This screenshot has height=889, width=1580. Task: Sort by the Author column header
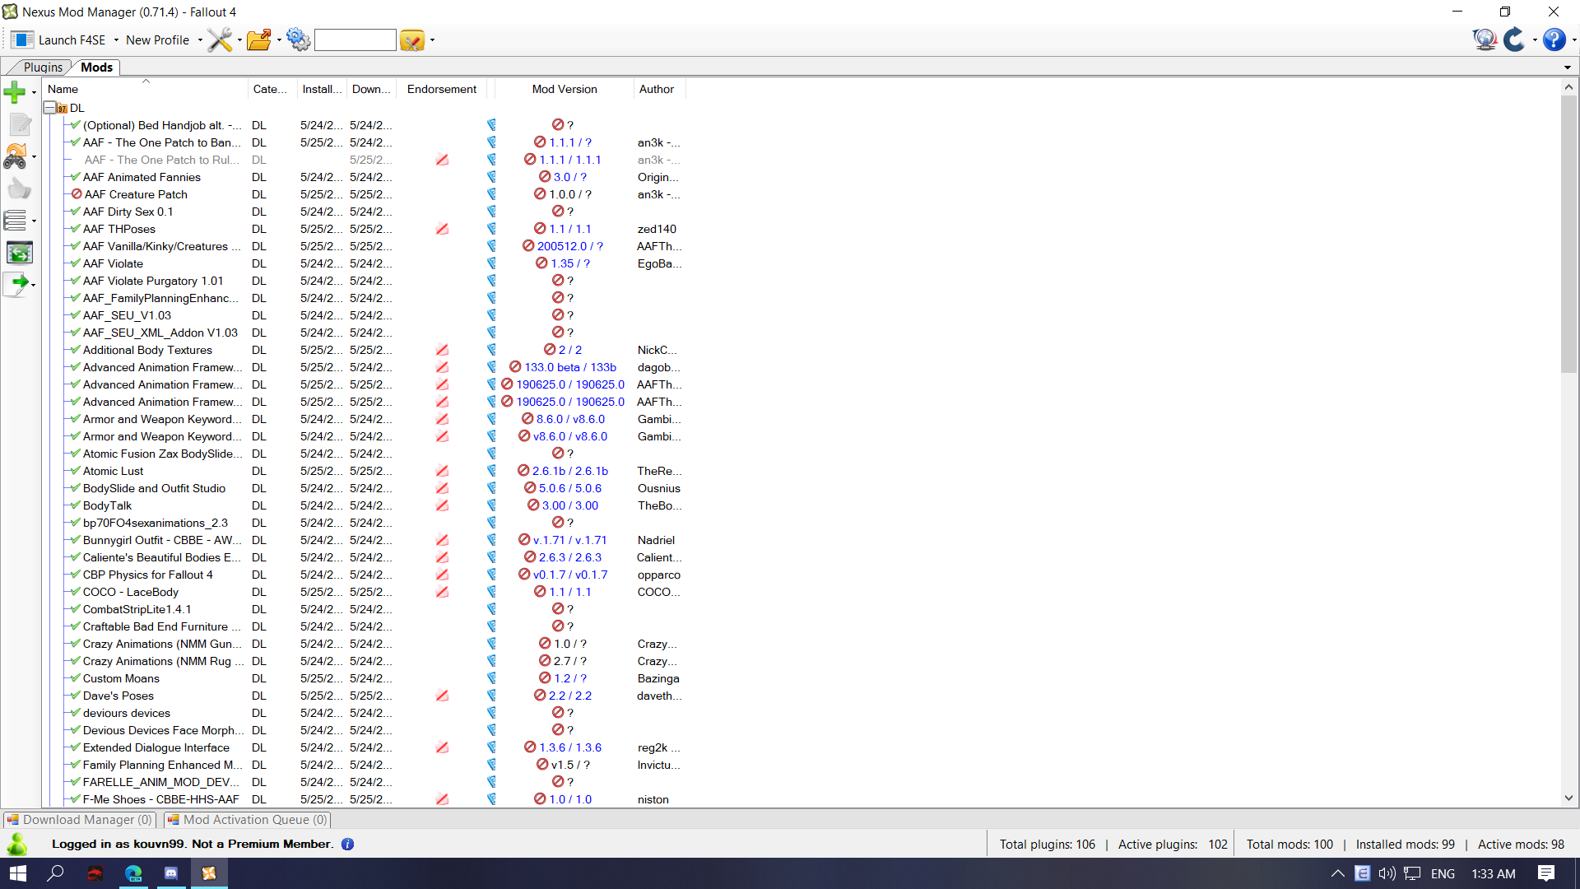click(x=660, y=89)
